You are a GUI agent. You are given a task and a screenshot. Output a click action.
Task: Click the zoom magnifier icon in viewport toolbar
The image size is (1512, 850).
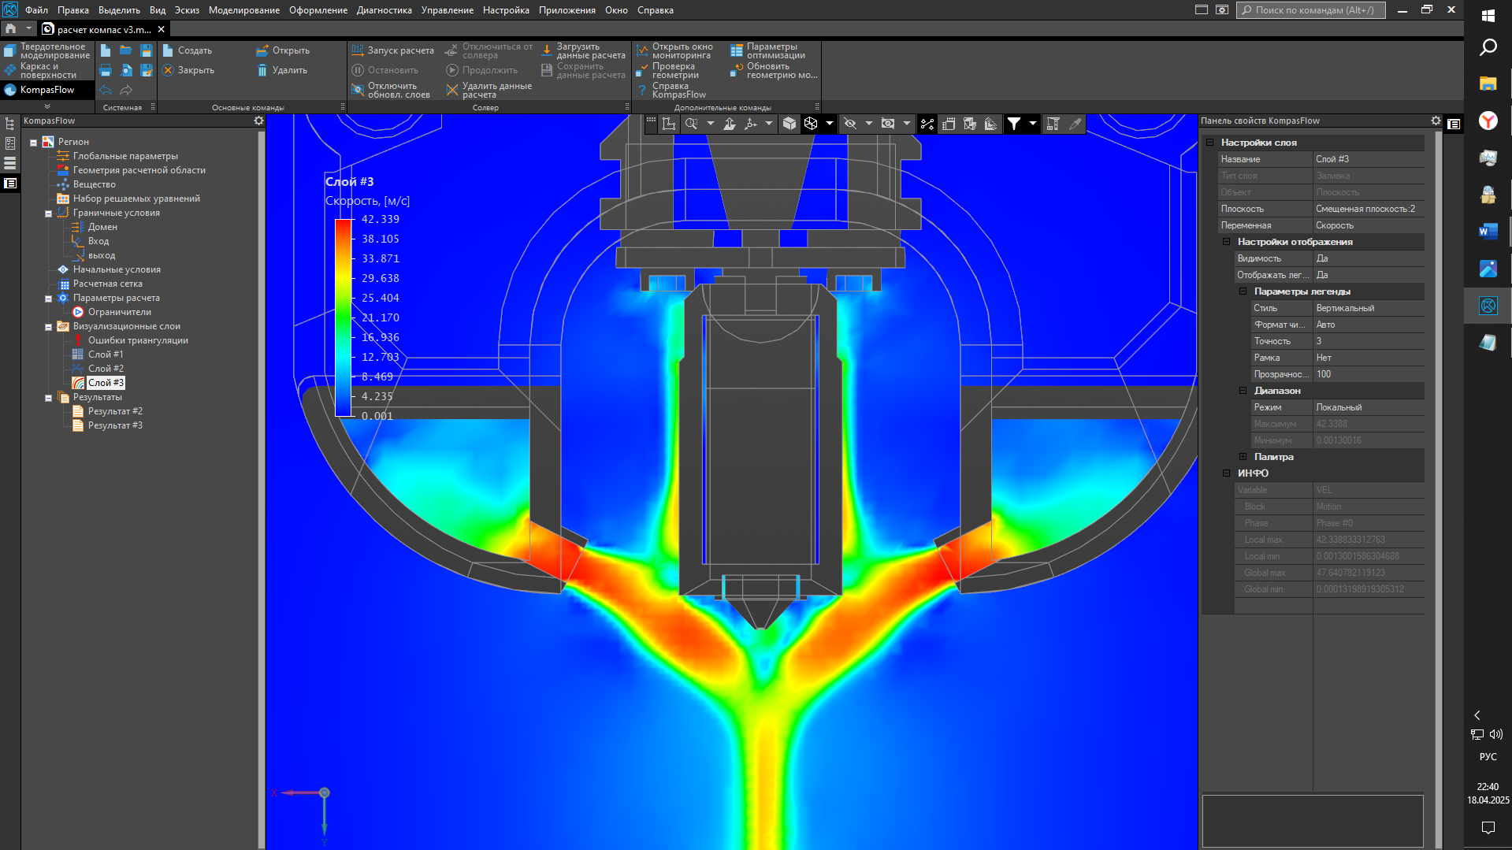[x=691, y=124]
